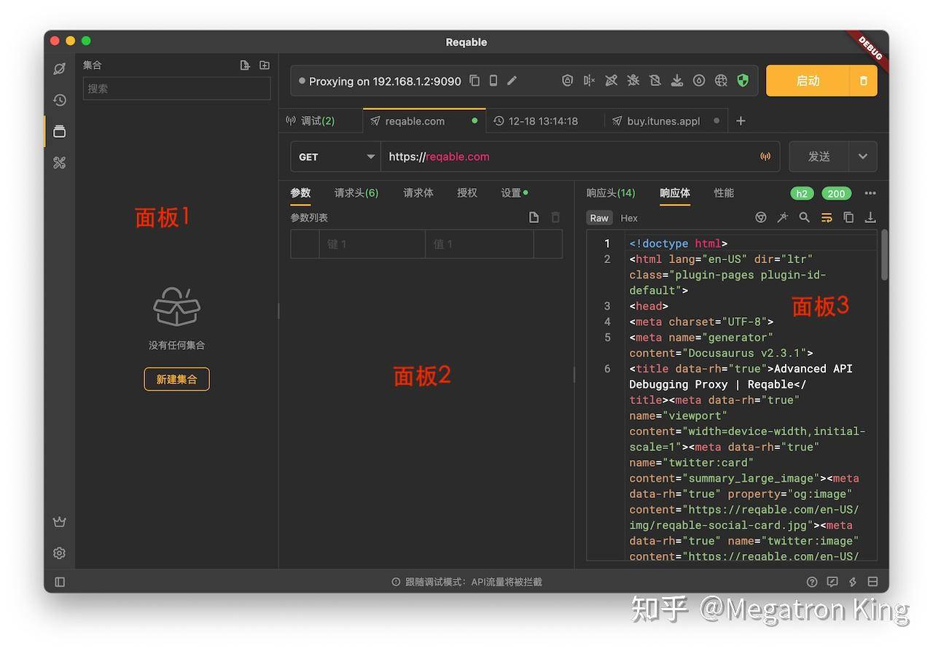
Task: Click the bug script icon
Action: point(633,81)
